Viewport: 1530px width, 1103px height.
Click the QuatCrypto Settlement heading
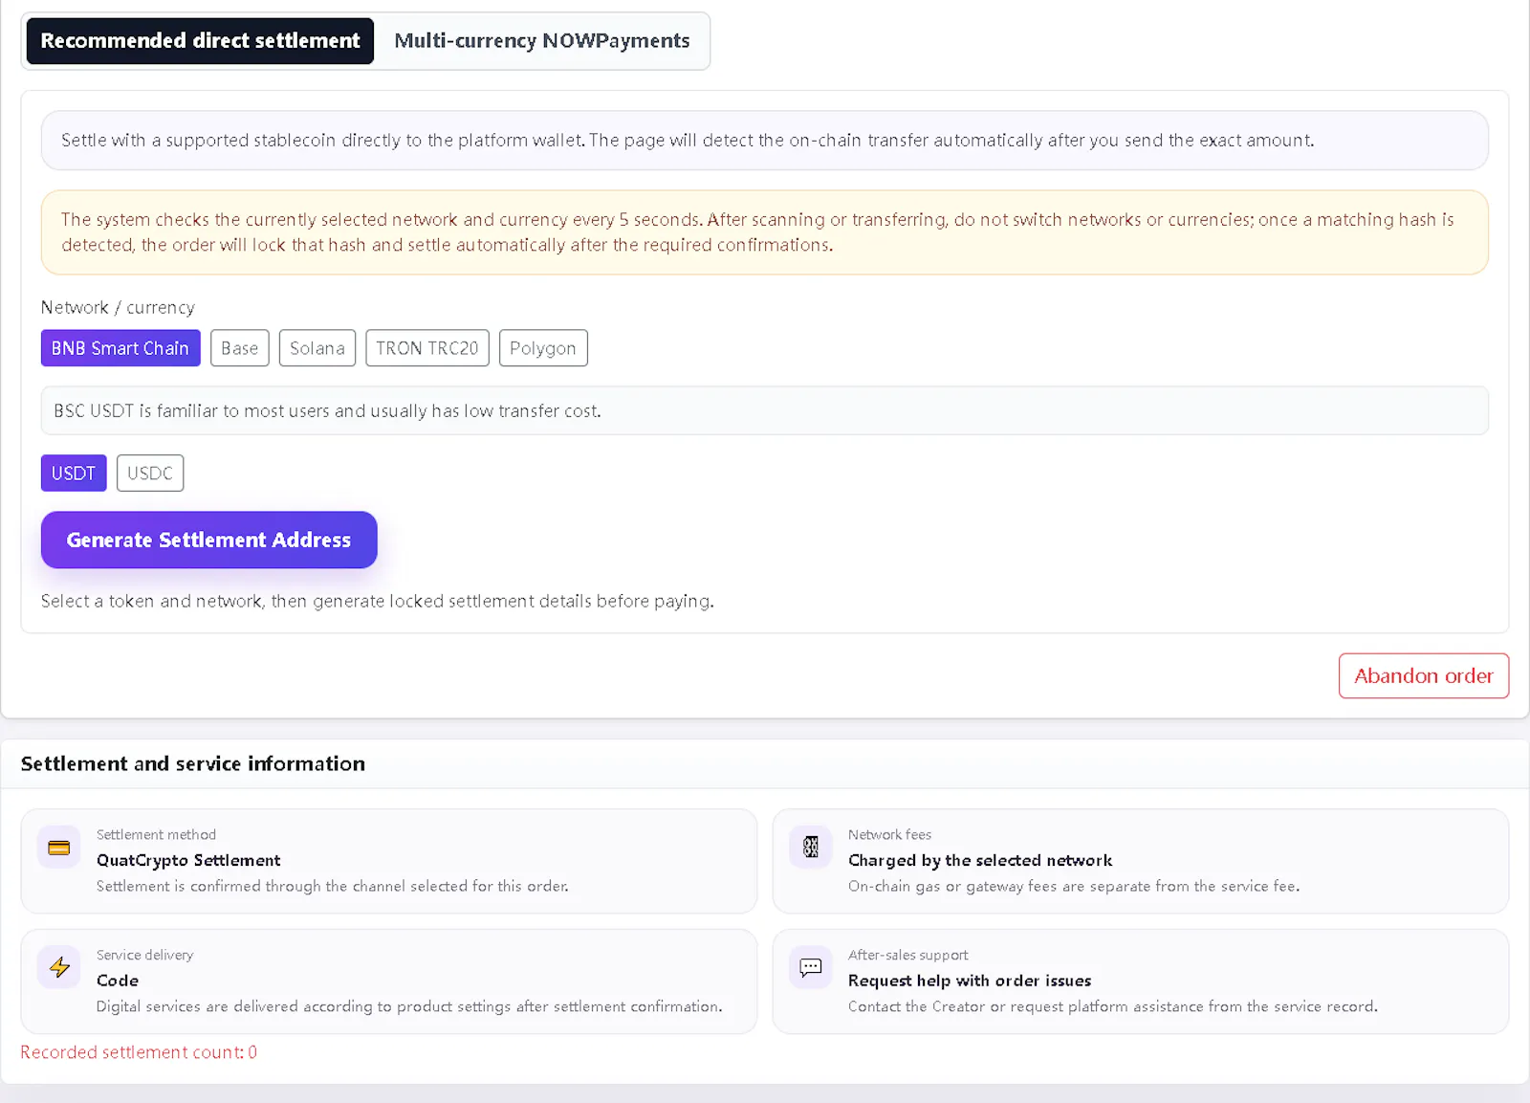188,860
